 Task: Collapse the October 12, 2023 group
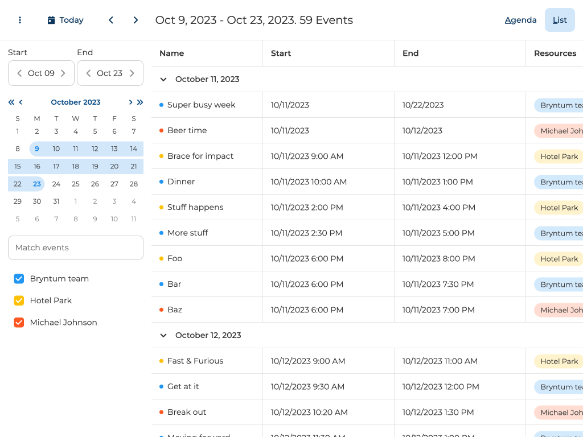(163, 335)
